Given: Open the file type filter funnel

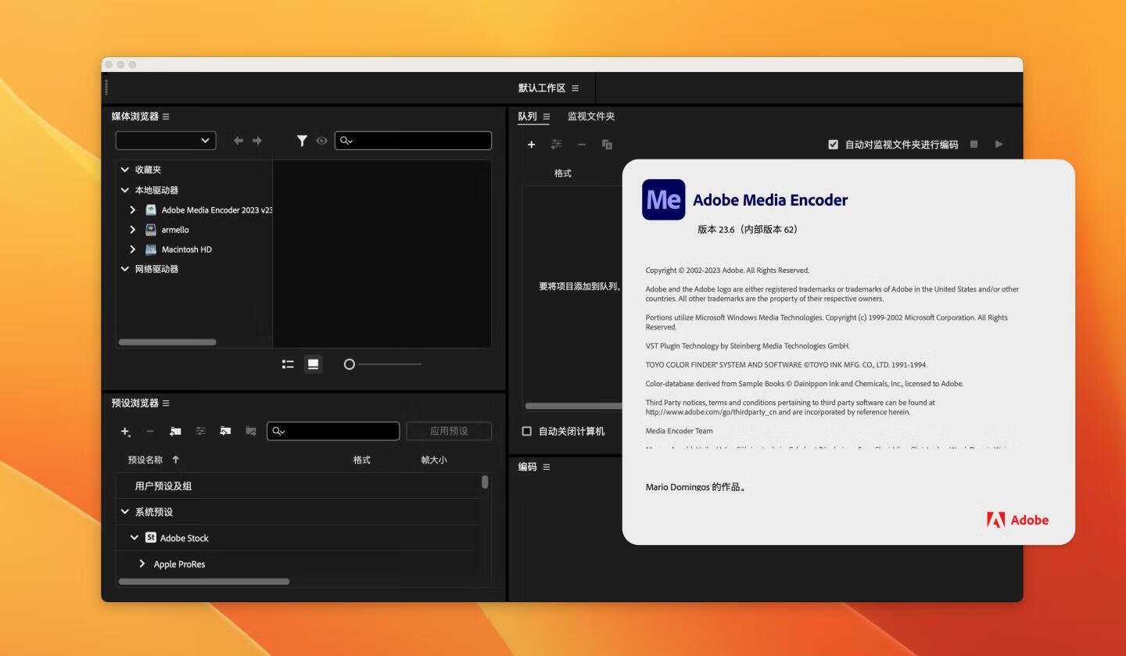Looking at the screenshot, I should click(302, 141).
